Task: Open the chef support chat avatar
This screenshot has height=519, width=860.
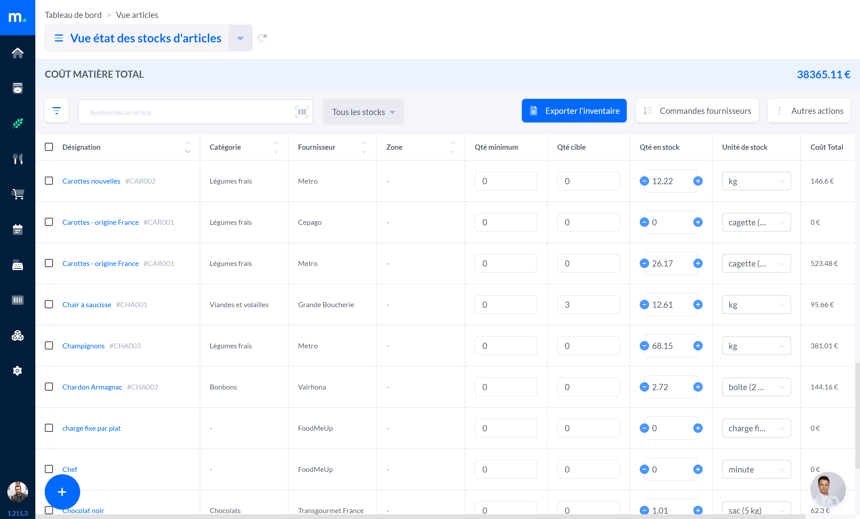Action: point(828,489)
